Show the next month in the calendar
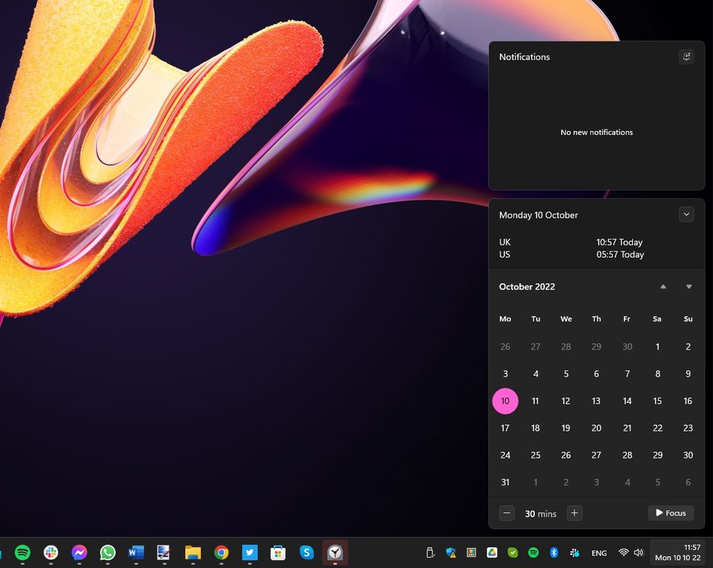 point(689,286)
